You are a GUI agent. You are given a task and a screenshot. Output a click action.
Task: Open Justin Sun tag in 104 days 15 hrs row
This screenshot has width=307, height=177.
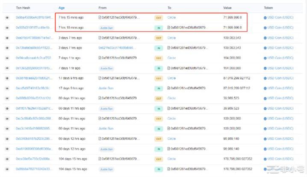(106, 169)
